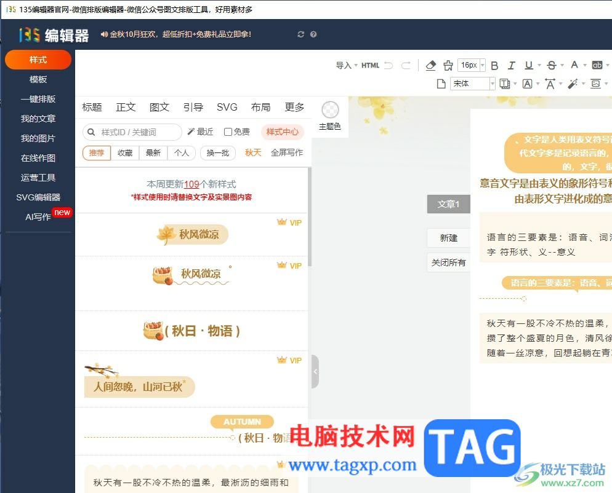Open the 图文 style tab
Image resolution: width=612 pixels, height=493 pixels.
coord(159,107)
